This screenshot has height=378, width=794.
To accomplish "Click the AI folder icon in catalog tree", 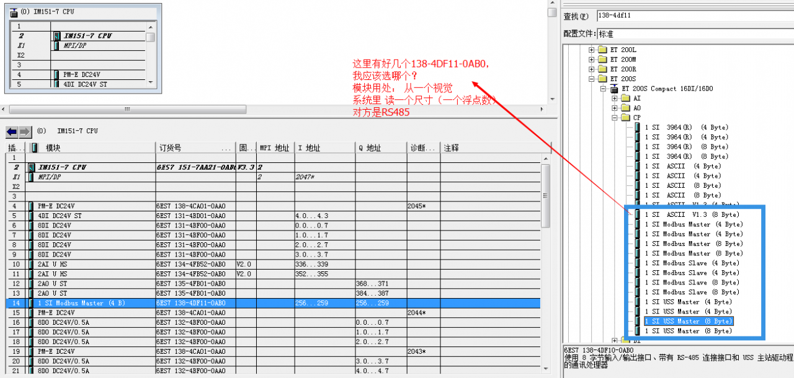I will pos(625,99).
